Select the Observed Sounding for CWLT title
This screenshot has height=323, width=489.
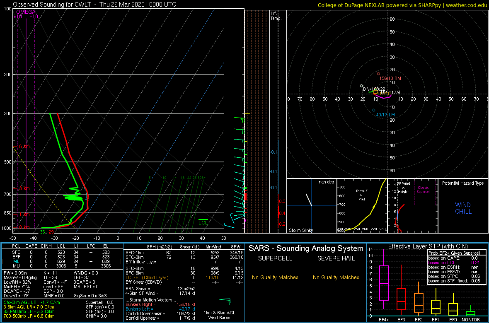point(94,5)
